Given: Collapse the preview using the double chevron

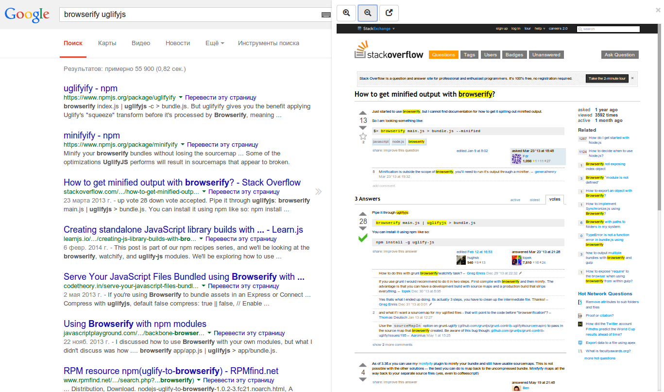Looking at the screenshot, I should [318, 191].
